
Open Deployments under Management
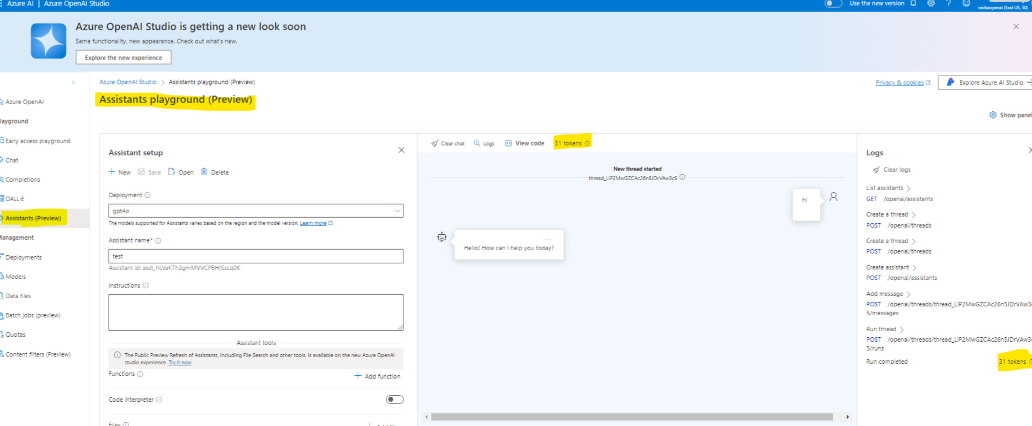click(x=23, y=257)
